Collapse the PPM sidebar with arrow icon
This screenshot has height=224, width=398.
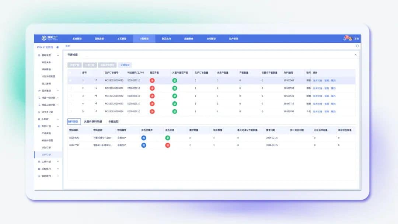click(x=57, y=47)
